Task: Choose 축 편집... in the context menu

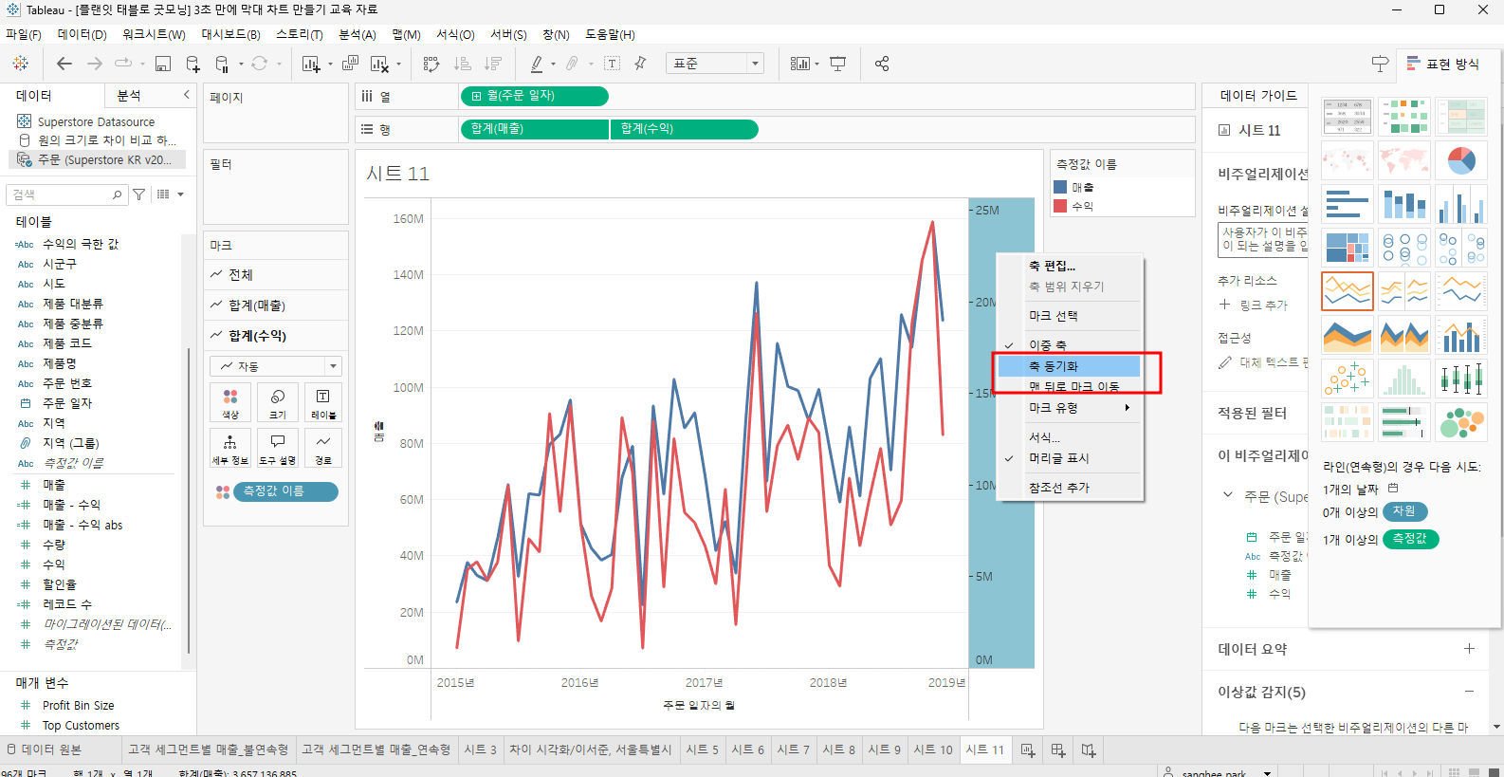Action: (1070, 266)
